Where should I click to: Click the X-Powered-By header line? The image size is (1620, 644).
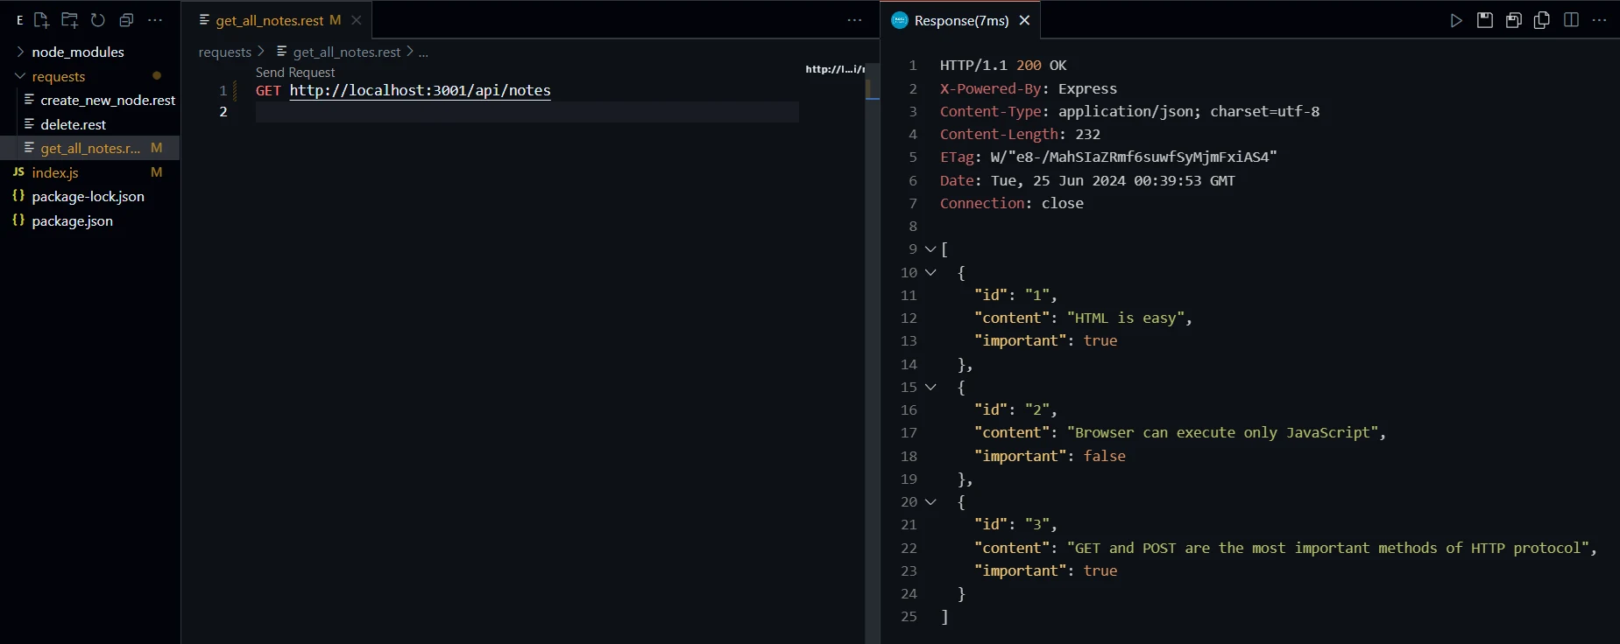[x=1028, y=88]
